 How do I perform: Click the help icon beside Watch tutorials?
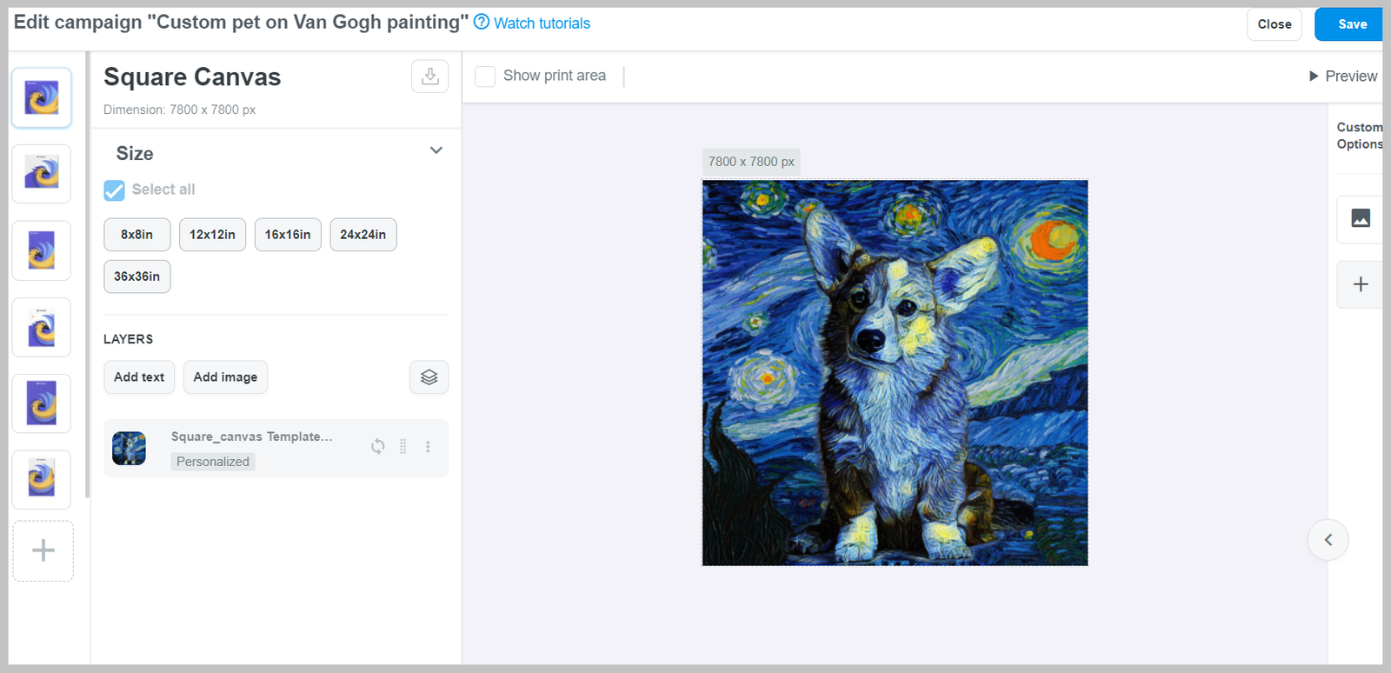click(x=482, y=23)
